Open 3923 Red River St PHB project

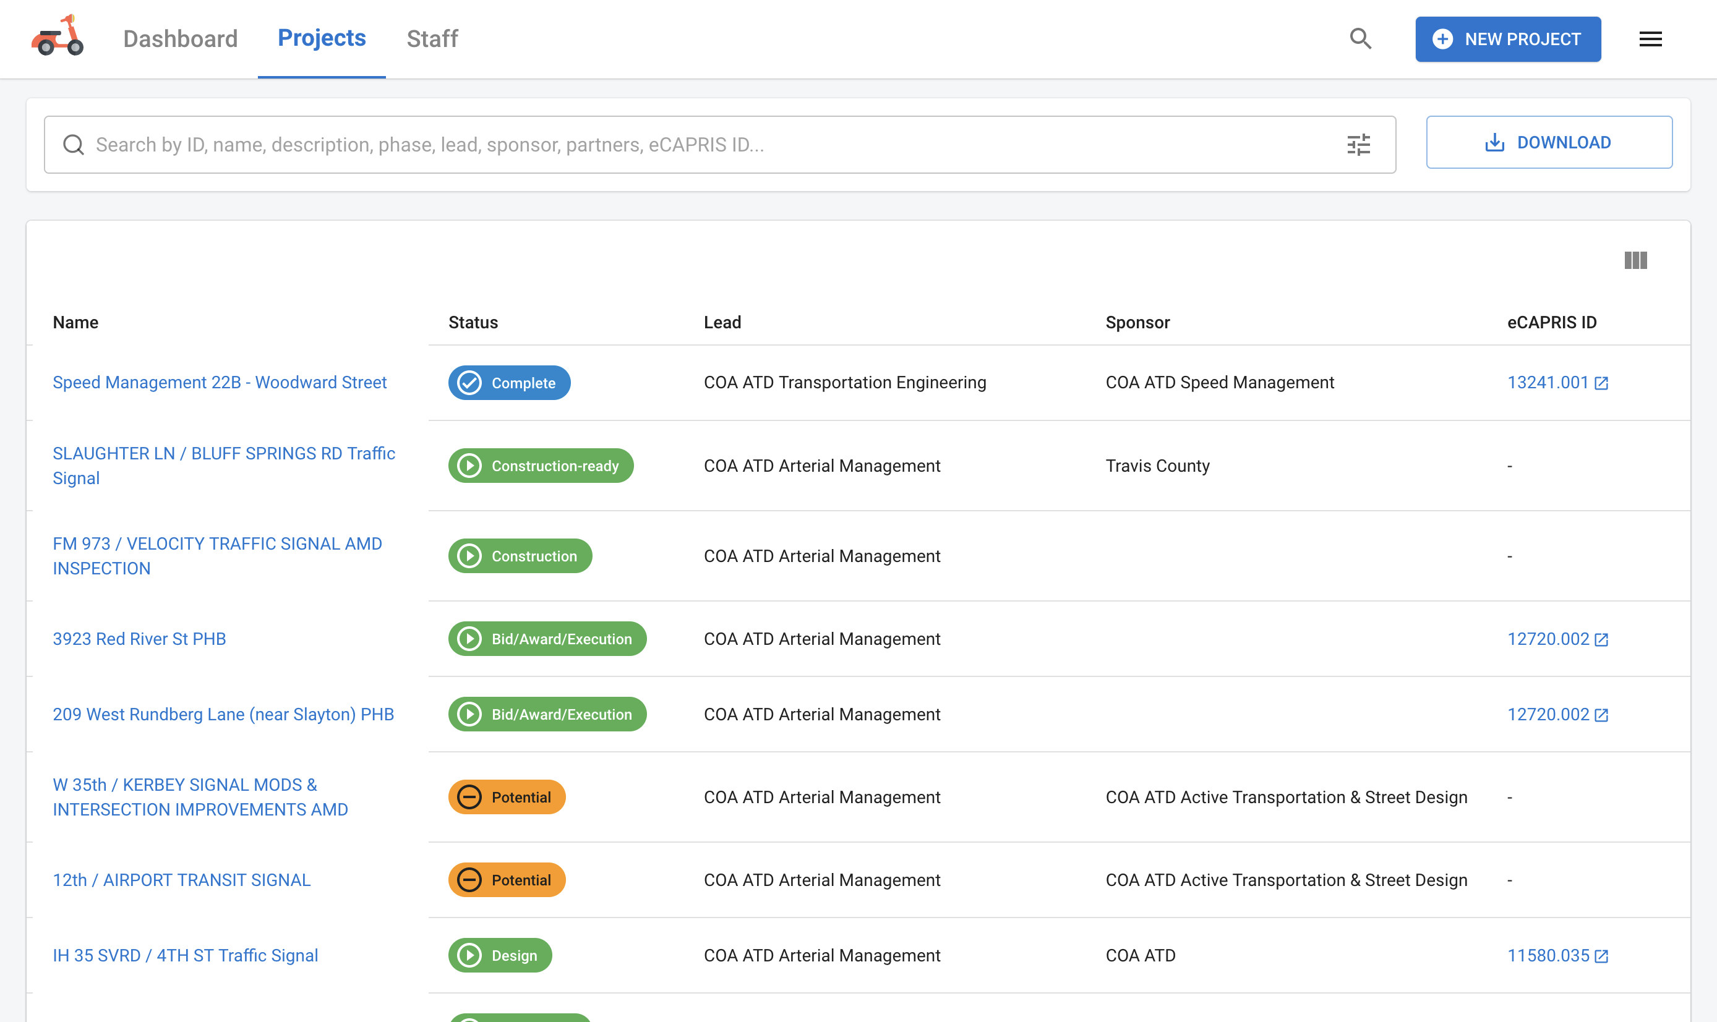tap(139, 639)
